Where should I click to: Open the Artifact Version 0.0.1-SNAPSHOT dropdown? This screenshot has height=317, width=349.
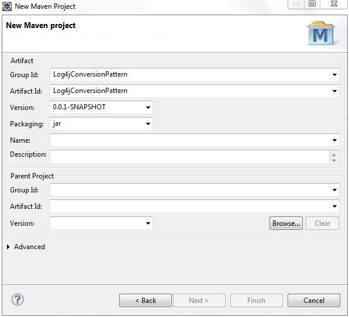pos(148,108)
